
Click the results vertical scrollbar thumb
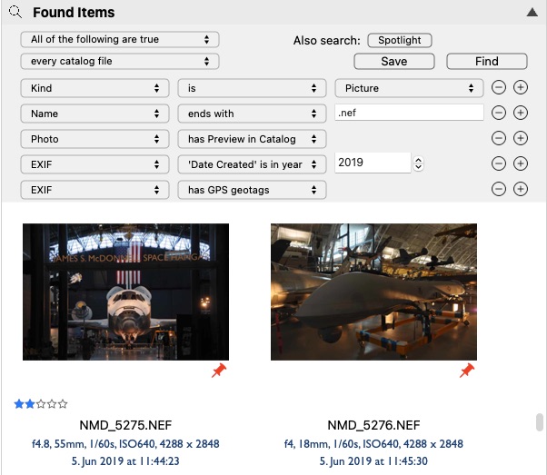tap(540, 422)
